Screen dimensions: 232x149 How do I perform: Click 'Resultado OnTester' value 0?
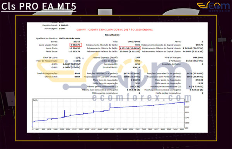[x=202, y=64]
